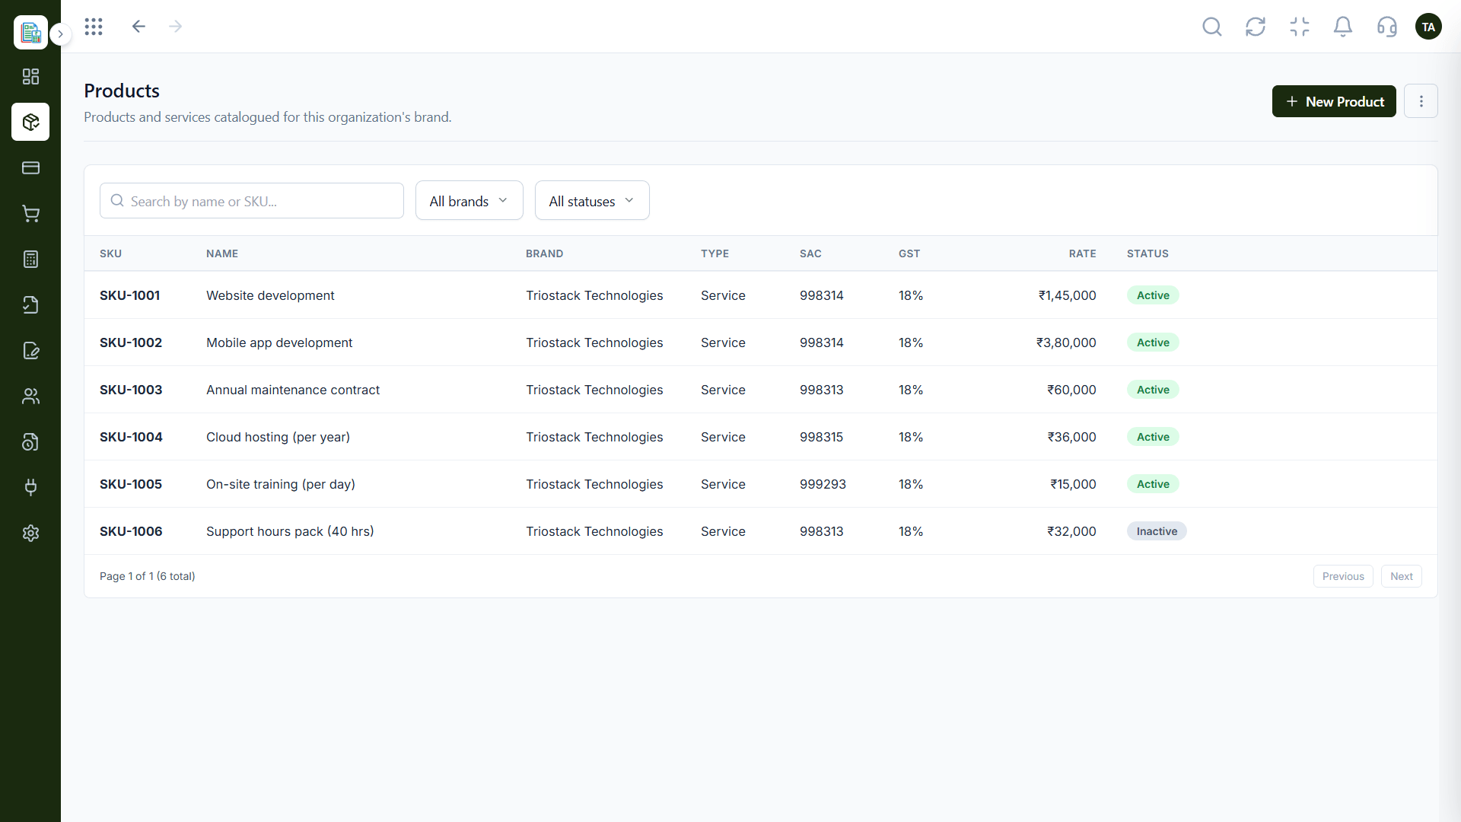Click the 999293 SAC code

[823, 484]
